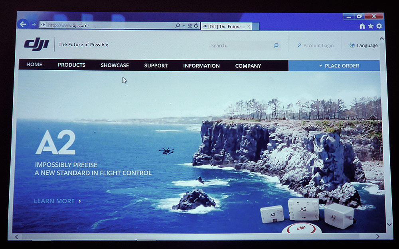Image resolution: width=399 pixels, height=249 pixels.
Task: Open the COMPANY menu
Action: pyautogui.click(x=248, y=66)
